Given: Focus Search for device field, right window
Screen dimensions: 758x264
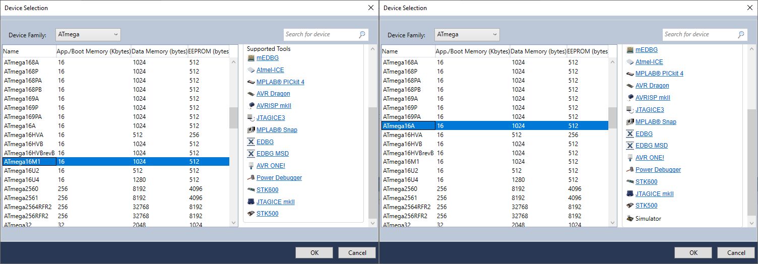Looking at the screenshot, I should (700, 34).
